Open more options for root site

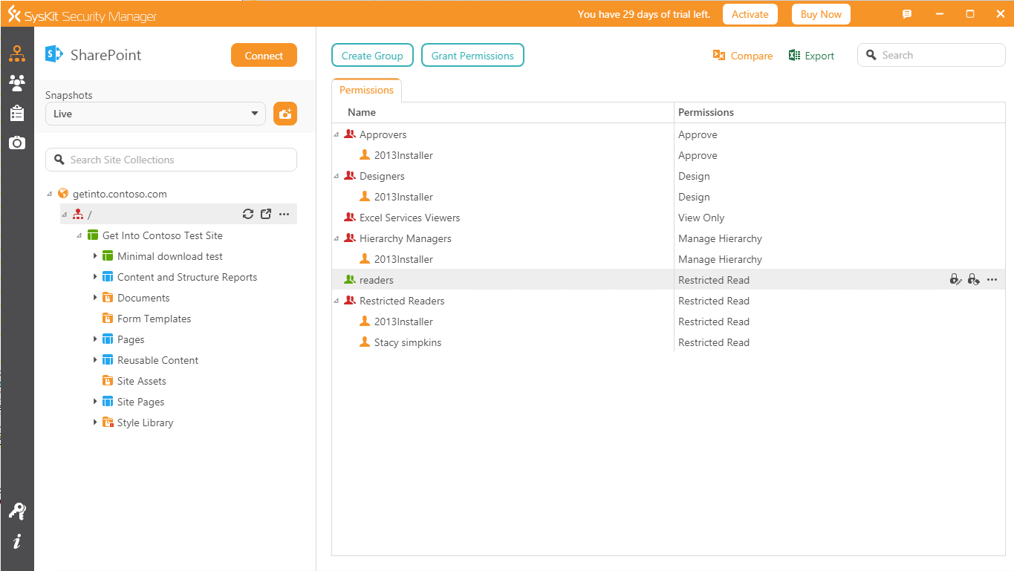tap(284, 215)
